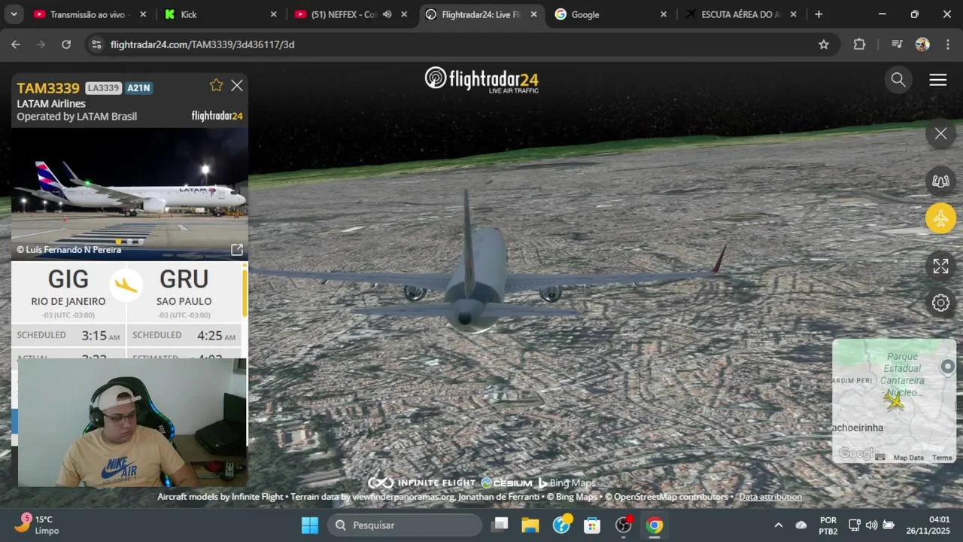Open Chrome extensions puzzle icon
Viewport: 963px width, 542px height.
click(x=859, y=44)
